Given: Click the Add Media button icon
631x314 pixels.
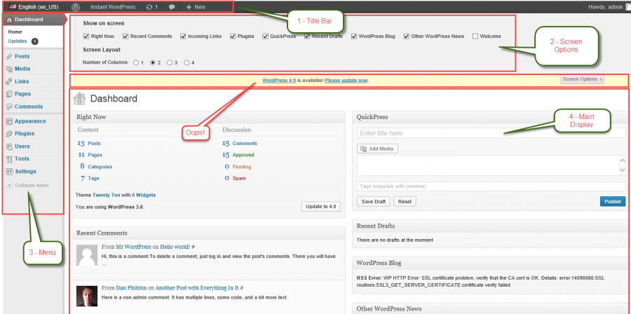Looking at the screenshot, I should (364, 149).
